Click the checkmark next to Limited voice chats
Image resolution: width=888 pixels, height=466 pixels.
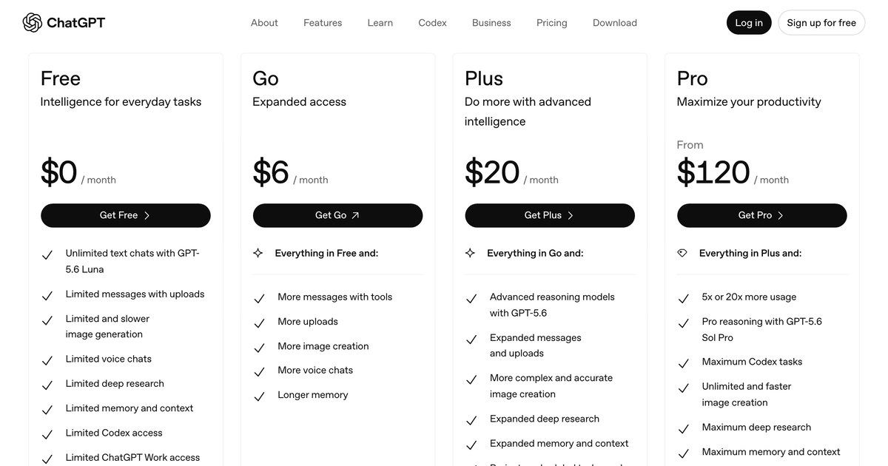(47, 360)
